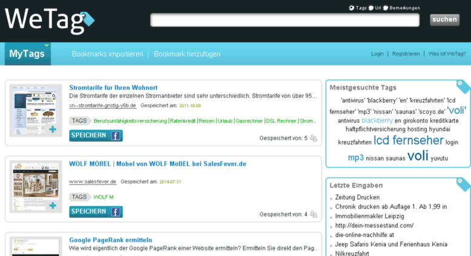The height and width of the screenshot is (256, 471).
Task: Open Ratenkredit tag
Action: (182, 121)
